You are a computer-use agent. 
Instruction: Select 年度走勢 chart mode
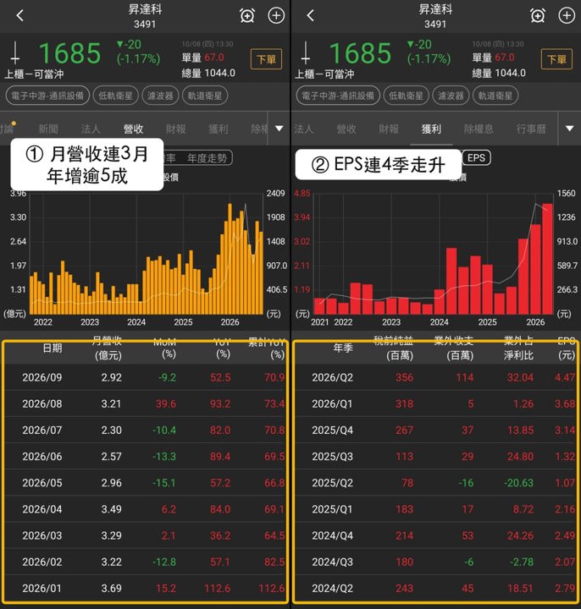pyautogui.click(x=207, y=158)
